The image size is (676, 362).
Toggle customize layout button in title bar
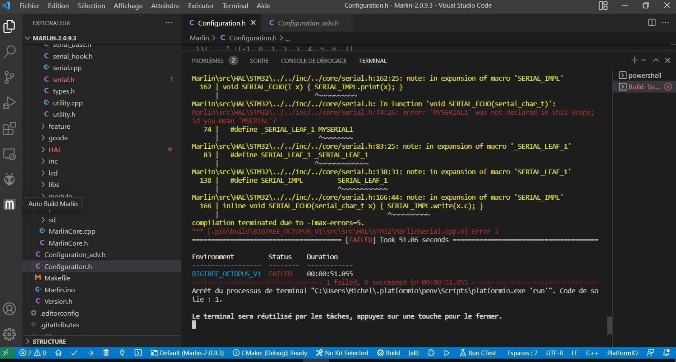click(603, 6)
